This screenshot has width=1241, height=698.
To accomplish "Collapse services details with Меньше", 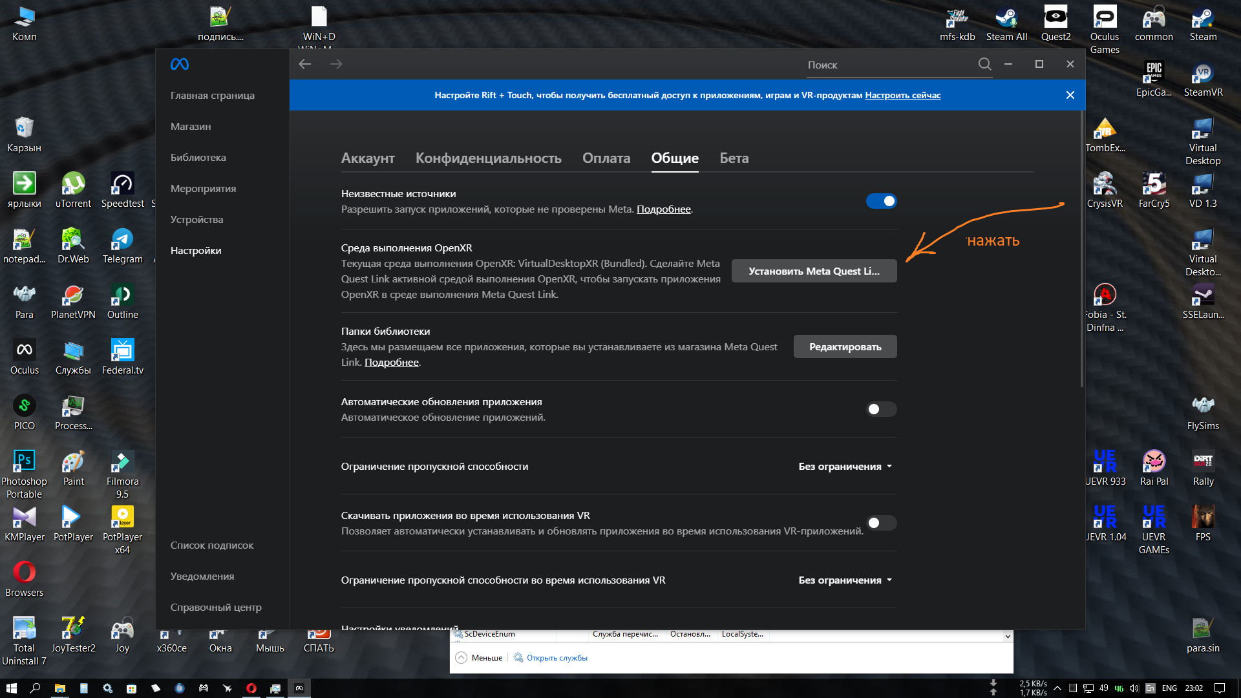I will tap(479, 657).
